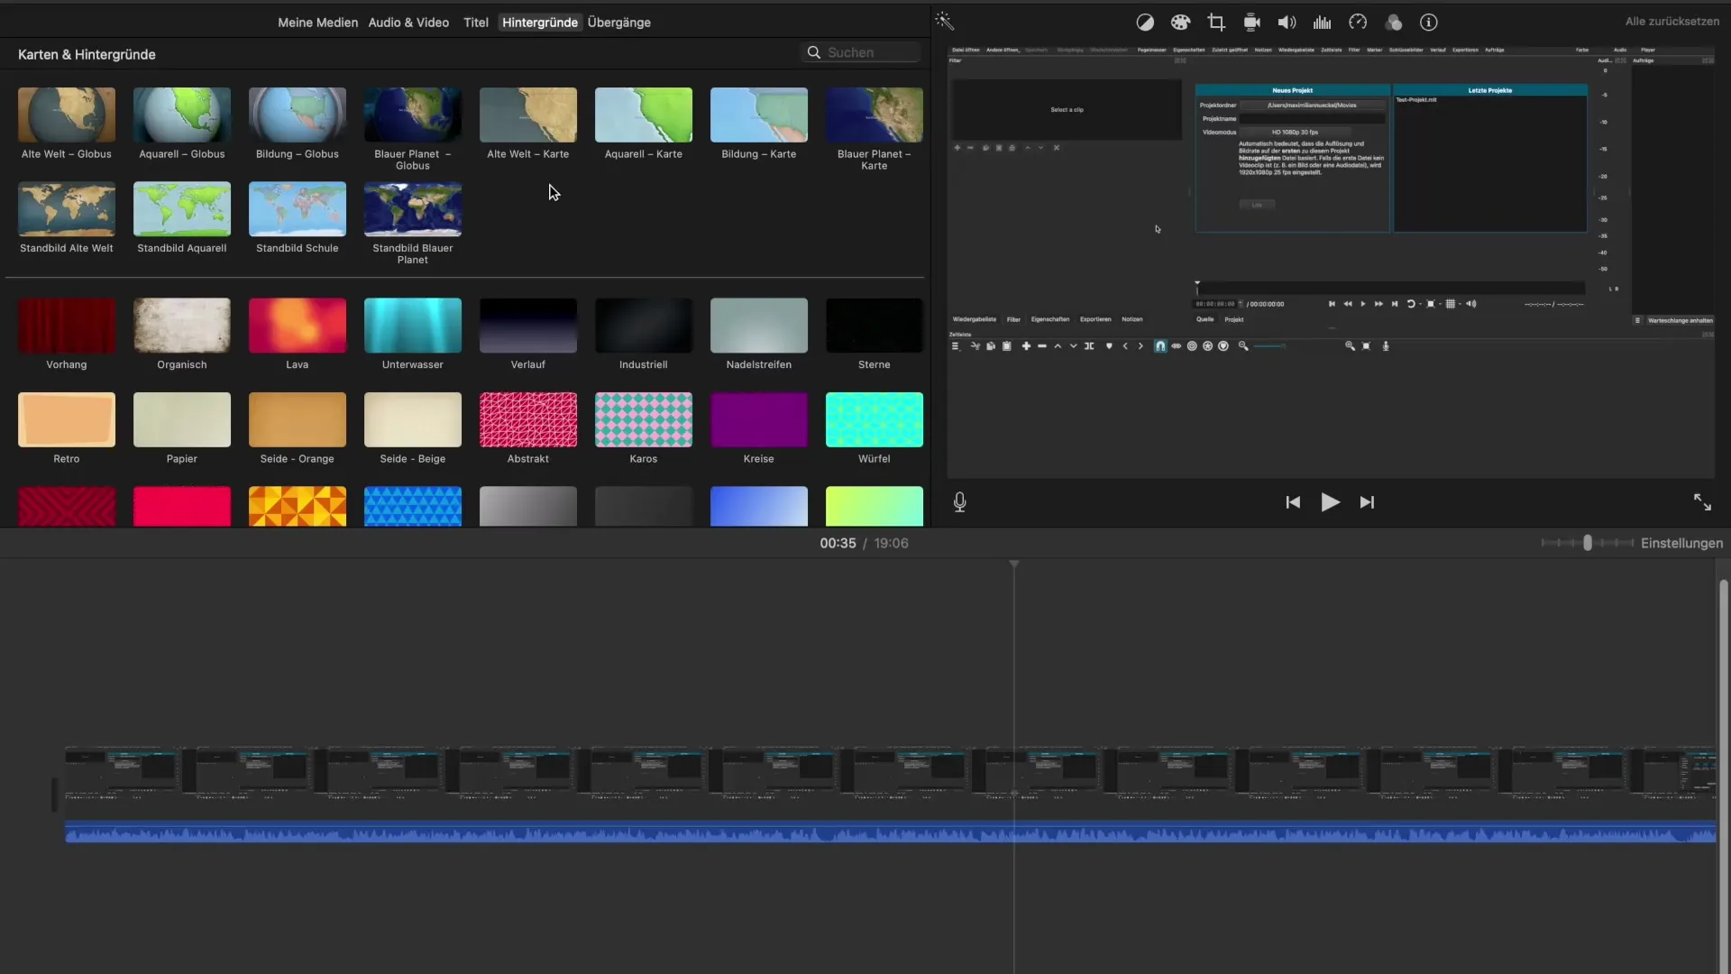Select Standbild Alte Welt map
Viewport: 1731px width, 974px height.
pos(67,209)
